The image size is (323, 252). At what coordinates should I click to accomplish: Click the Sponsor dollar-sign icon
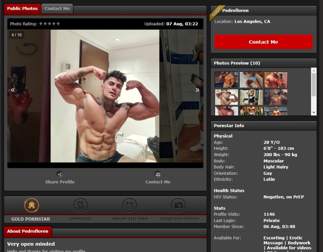point(80,205)
